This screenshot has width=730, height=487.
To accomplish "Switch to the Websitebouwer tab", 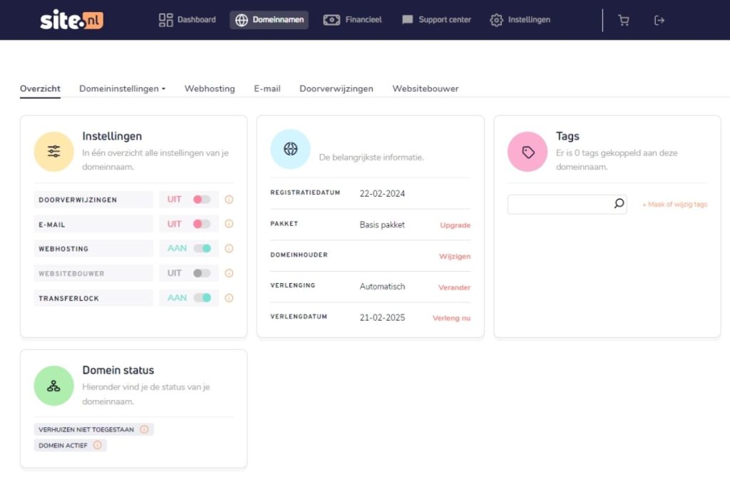I will (x=425, y=88).
